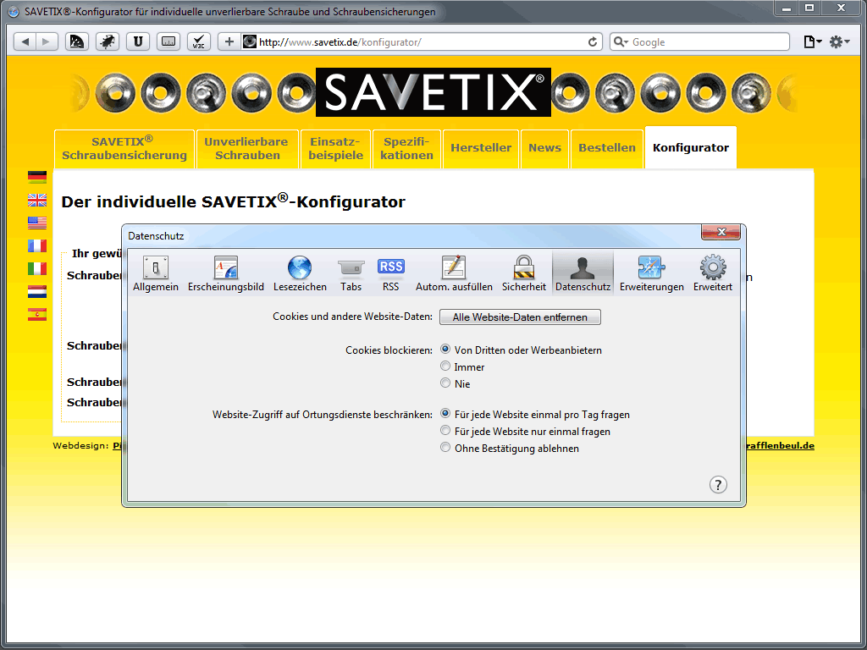Switch language with the UK flag
Screen dimensions: 867x650
click(37, 200)
